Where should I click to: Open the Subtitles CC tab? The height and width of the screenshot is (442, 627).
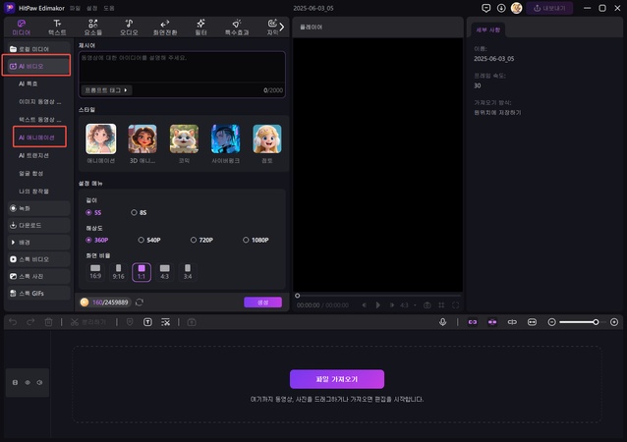click(272, 28)
